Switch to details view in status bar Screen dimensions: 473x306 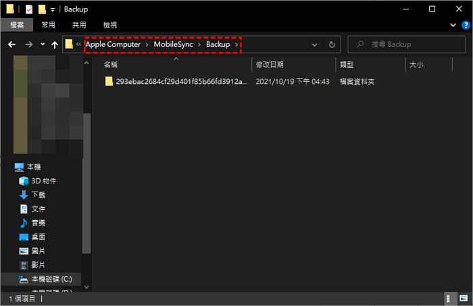[450, 299]
